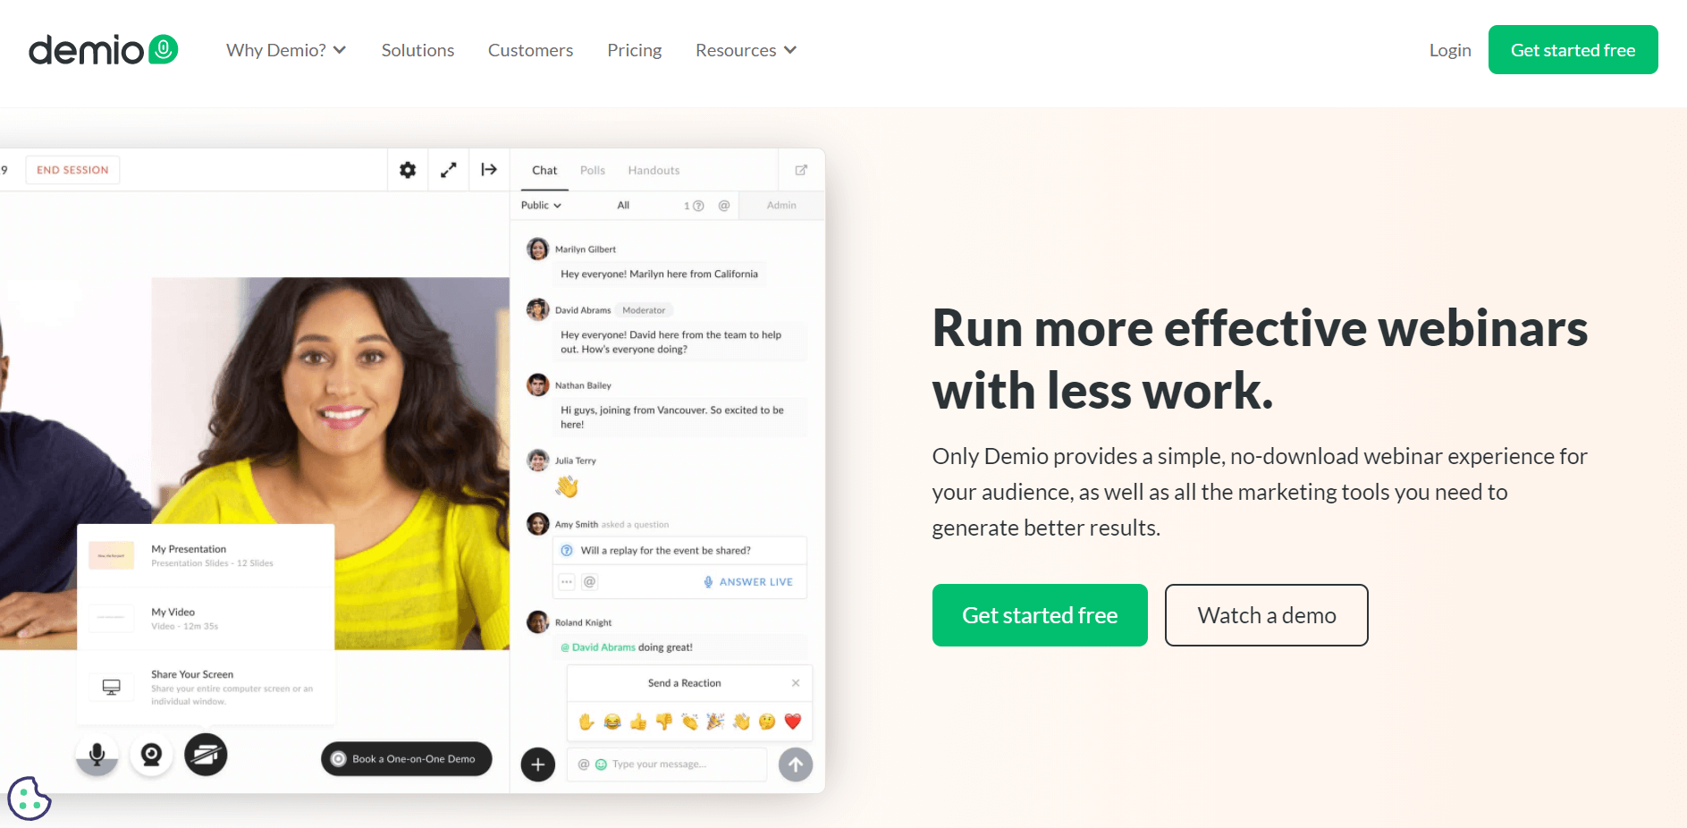Open the cookie preferences icon
Image resolution: width=1687 pixels, height=828 pixels.
pyautogui.click(x=29, y=798)
